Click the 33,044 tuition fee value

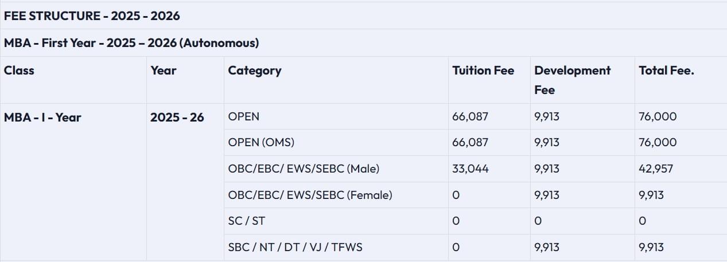click(471, 169)
